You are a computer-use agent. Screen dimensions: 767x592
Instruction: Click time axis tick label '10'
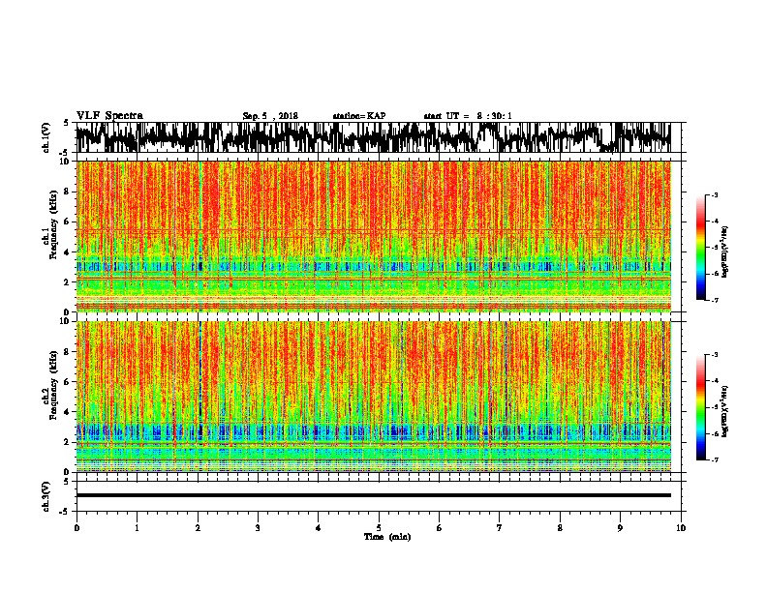(681, 528)
